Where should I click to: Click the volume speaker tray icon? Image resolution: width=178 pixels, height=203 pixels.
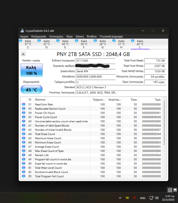pyautogui.click(x=157, y=198)
